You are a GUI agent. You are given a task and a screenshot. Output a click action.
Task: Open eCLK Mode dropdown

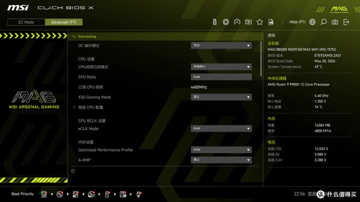221,128
